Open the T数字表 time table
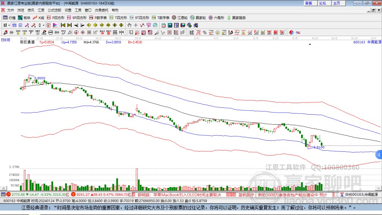This screenshot has width=382, height=215. [160, 18]
